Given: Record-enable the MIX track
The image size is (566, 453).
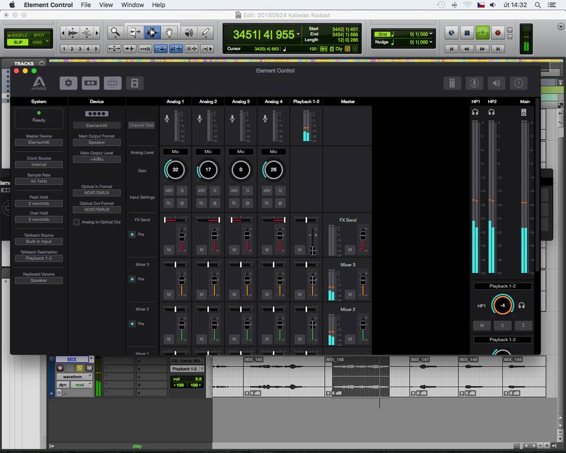Looking at the screenshot, I should 61,367.
